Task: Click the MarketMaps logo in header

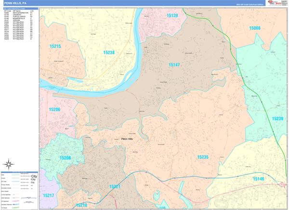Action: click(x=276, y=3)
